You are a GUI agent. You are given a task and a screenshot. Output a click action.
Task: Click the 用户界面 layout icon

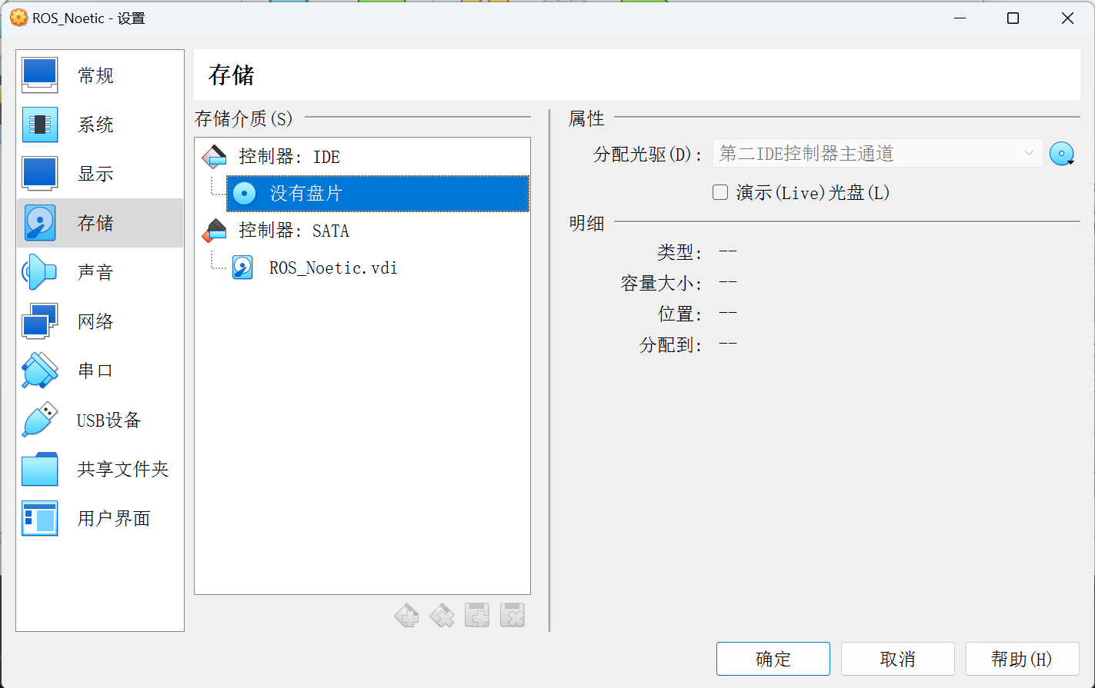click(x=40, y=518)
